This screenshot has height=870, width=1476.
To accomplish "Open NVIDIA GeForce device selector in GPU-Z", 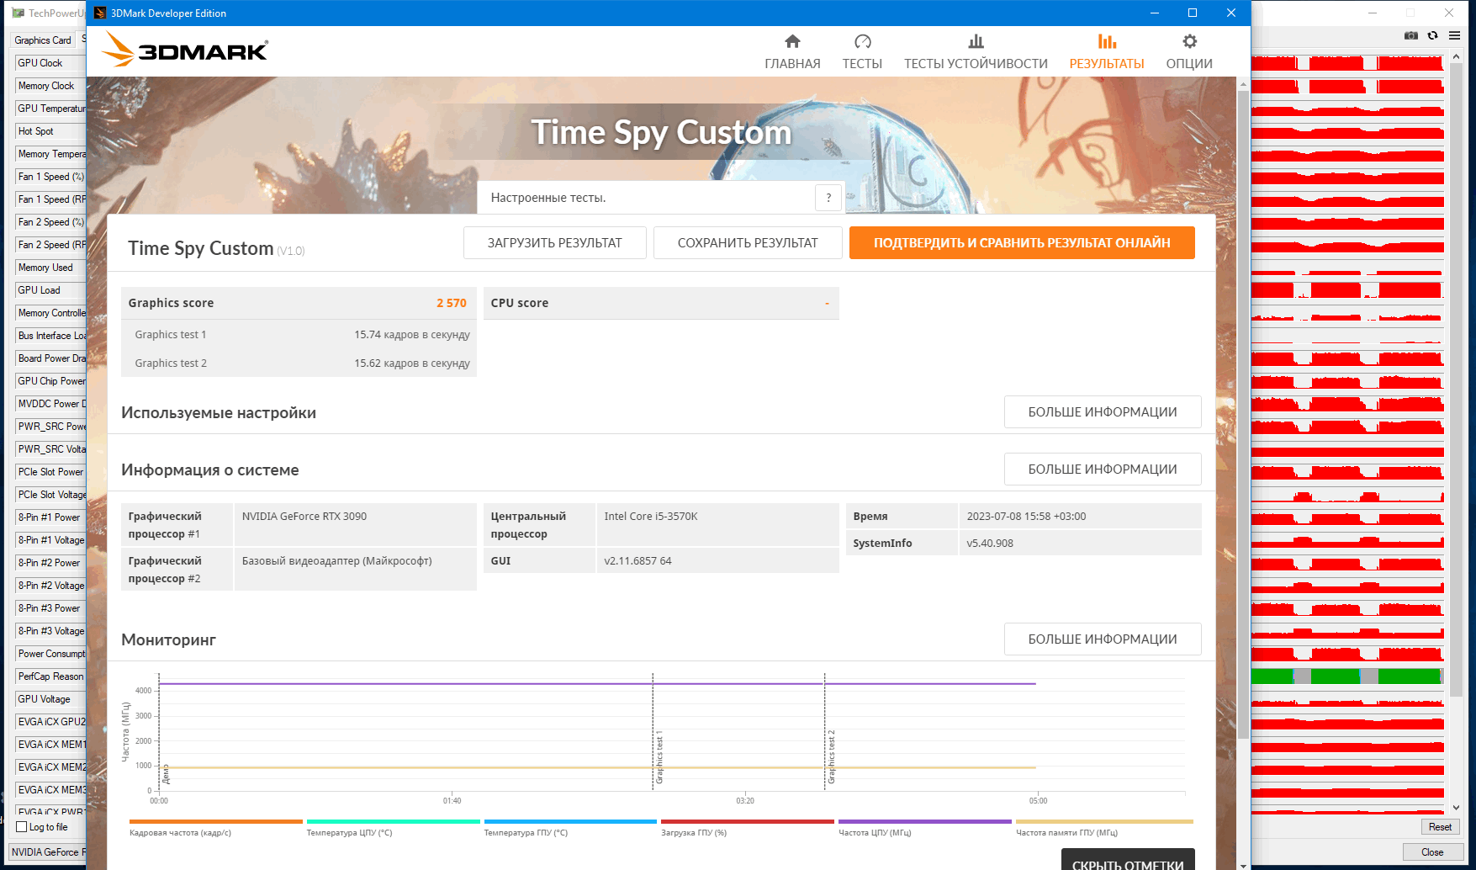I will (x=48, y=852).
